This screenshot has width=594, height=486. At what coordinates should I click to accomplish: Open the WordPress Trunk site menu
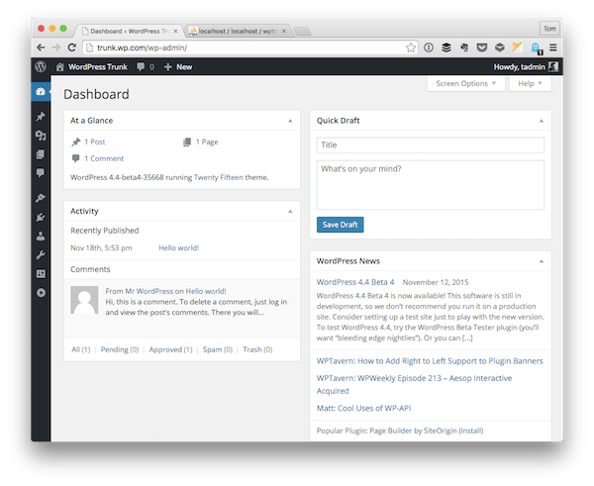point(98,67)
